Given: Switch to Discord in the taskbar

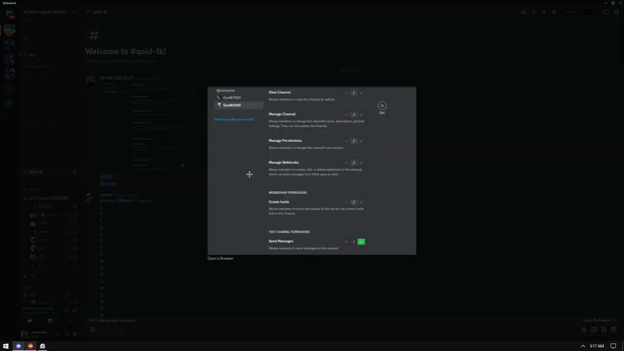Looking at the screenshot, I should click(x=19, y=346).
